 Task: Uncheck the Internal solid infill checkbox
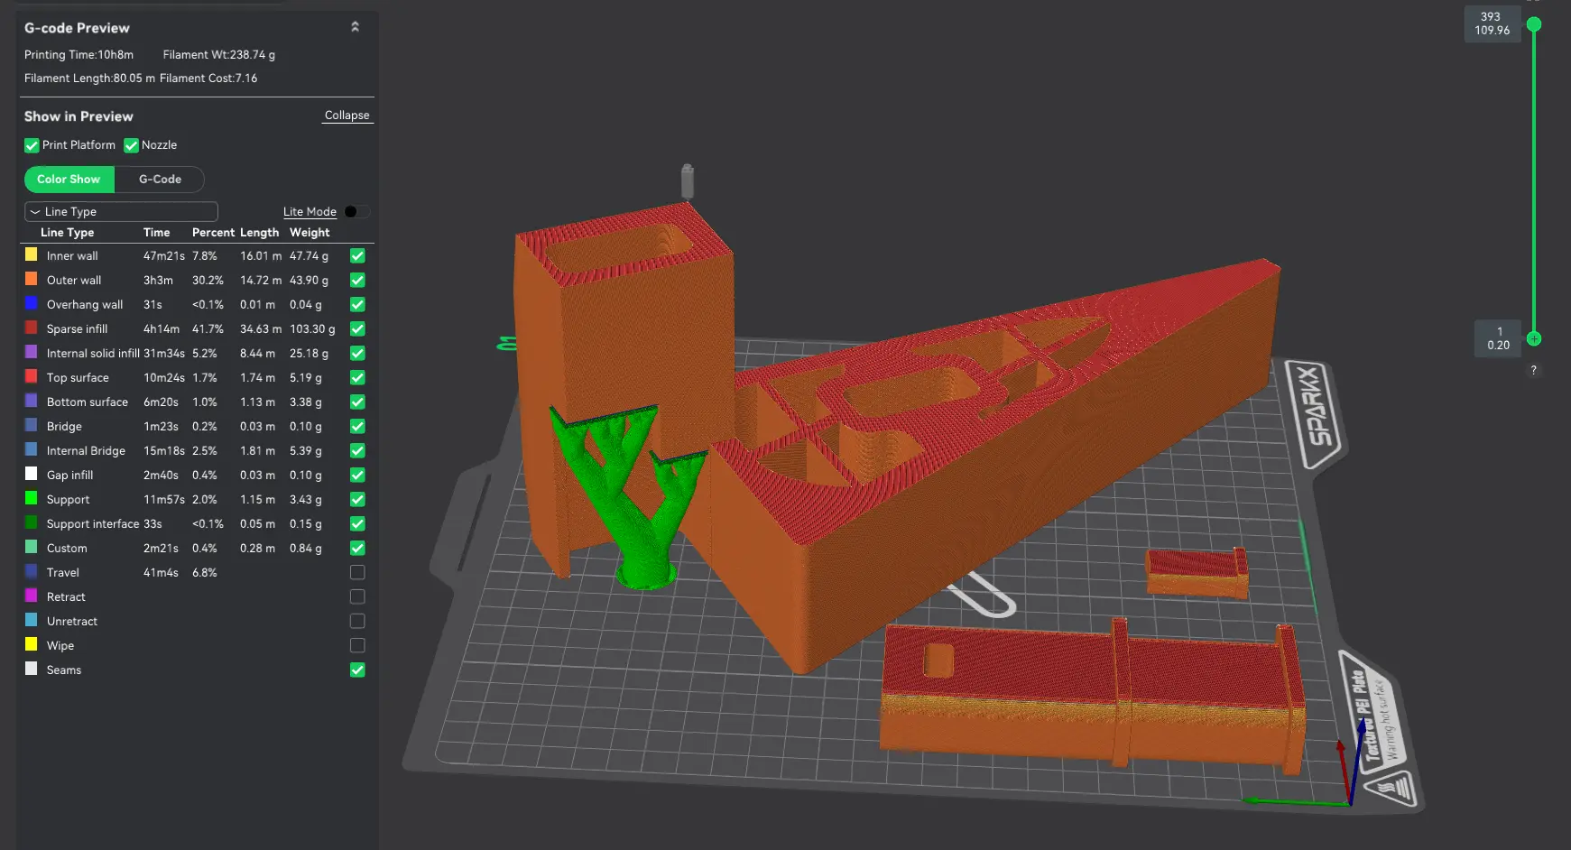pos(357,353)
